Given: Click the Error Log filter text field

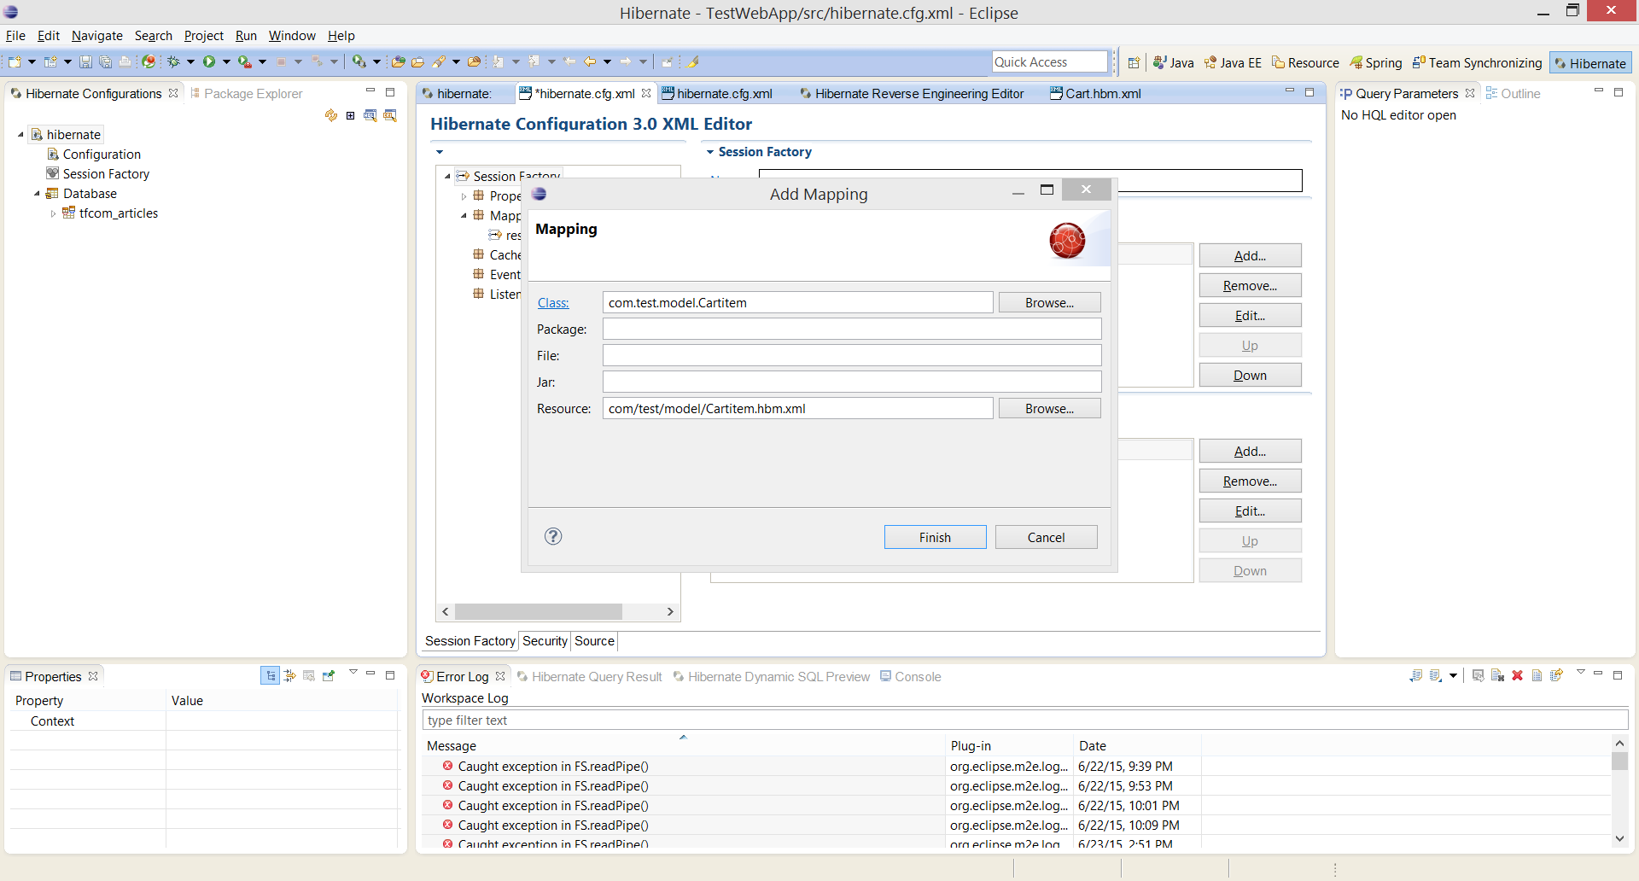Looking at the screenshot, I should pos(1024,720).
